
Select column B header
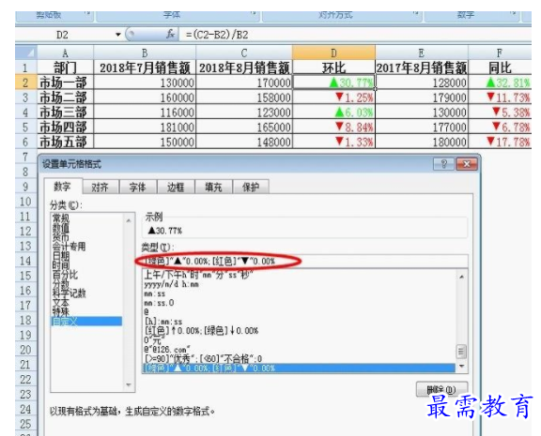pyautogui.click(x=145, y=53)
